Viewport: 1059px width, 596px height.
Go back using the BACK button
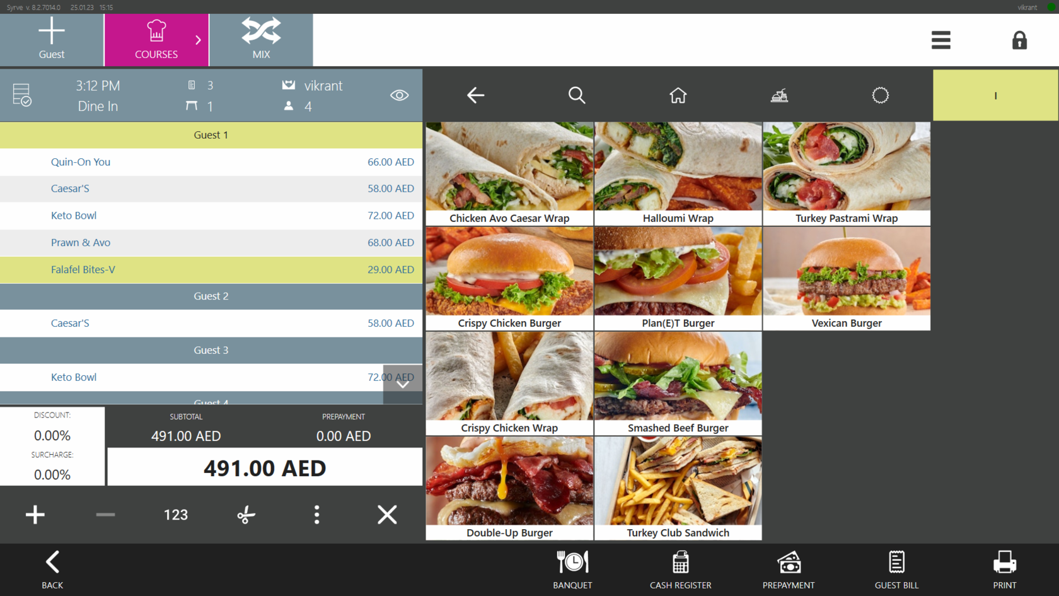[52, 569]
